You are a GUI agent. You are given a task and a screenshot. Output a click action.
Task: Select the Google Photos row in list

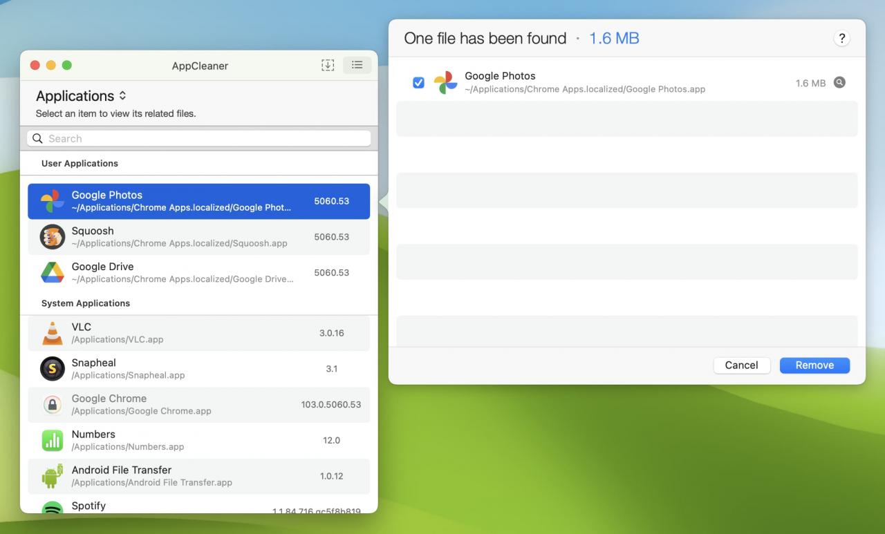pyautogui.click(x=199, y=201)
